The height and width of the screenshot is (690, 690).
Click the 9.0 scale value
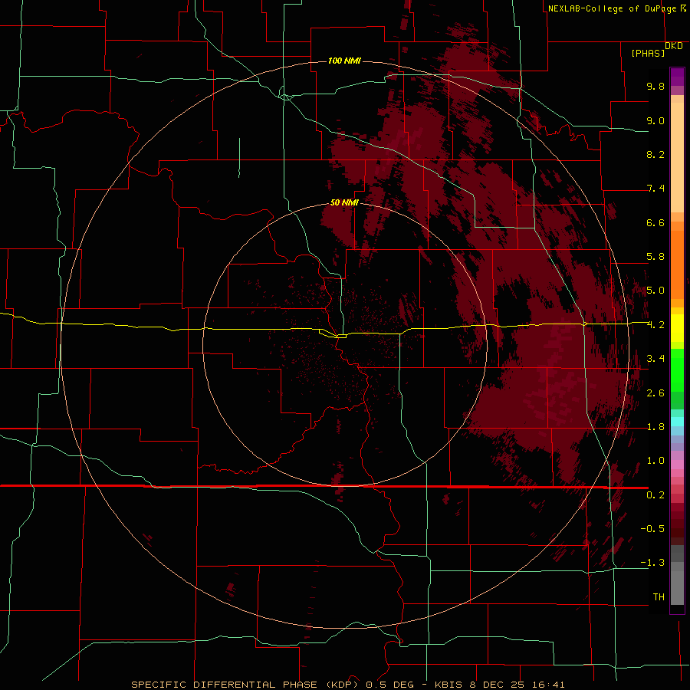pos(655,120)
